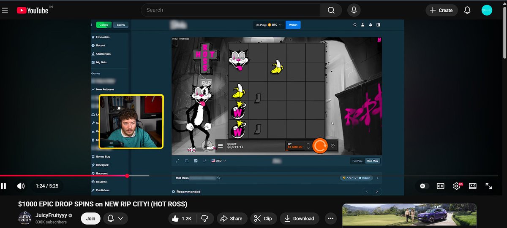Open the account avatar menu

487,10
